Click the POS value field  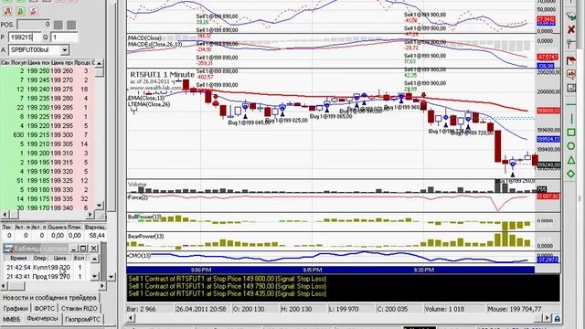[x=34, y=25]
